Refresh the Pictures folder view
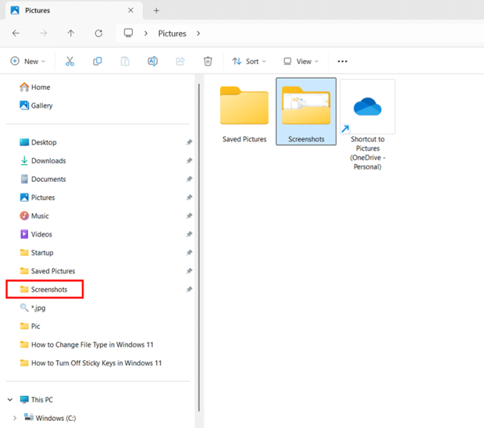484x428 pixels. click(x=99, y=33)
